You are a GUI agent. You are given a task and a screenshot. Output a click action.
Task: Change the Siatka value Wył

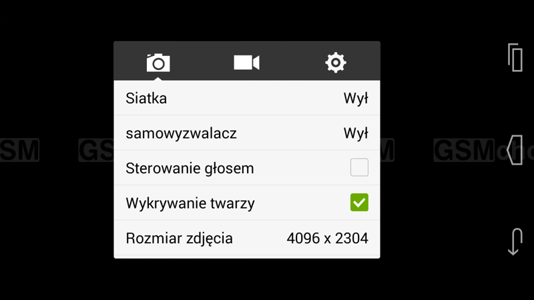[x=356, y=98]
